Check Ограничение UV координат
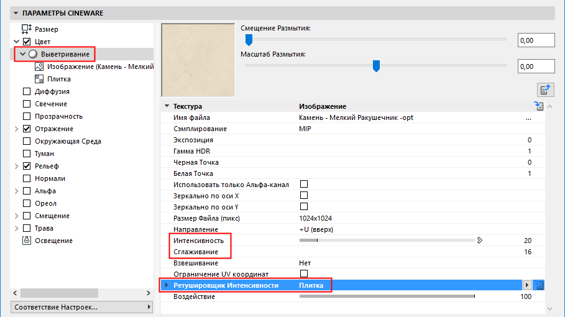Image resolution: width=565 pixels, height=317 pixels. point(304,273)
